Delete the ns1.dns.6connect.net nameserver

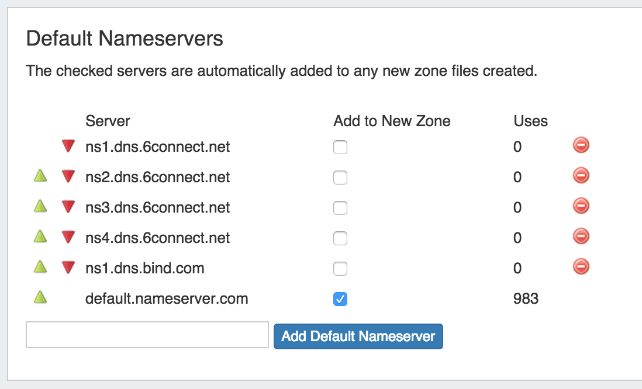point(581,145)
